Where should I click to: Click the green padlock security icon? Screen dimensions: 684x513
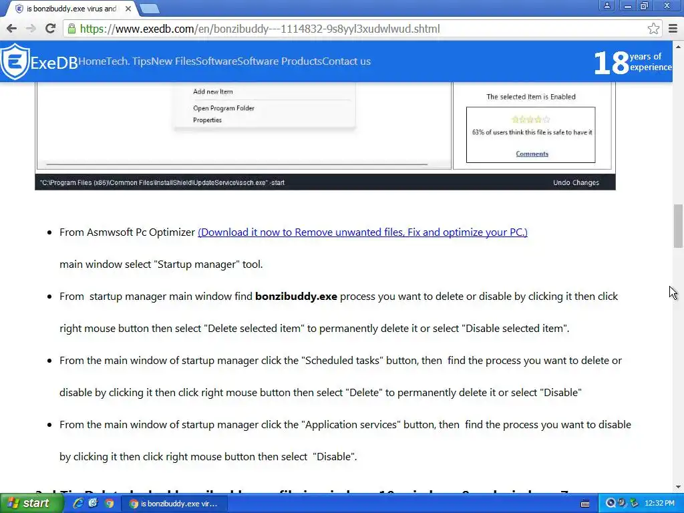pos(71,29)
